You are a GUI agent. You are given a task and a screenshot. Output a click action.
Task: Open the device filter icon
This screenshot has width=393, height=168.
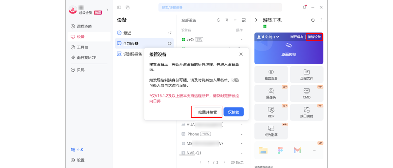click(227, 20)
